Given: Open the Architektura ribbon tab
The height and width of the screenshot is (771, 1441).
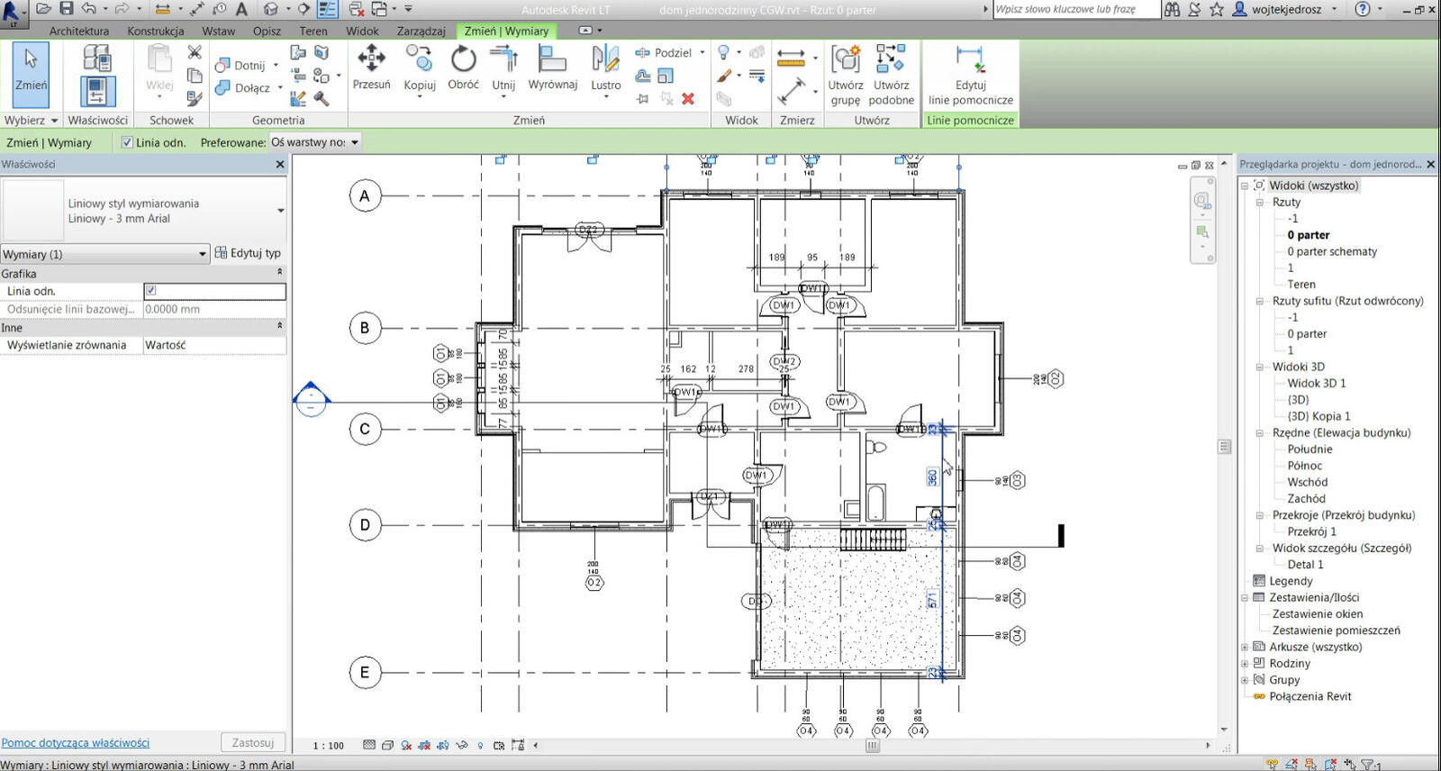Looking at the screenshot, I should (79, 31).
